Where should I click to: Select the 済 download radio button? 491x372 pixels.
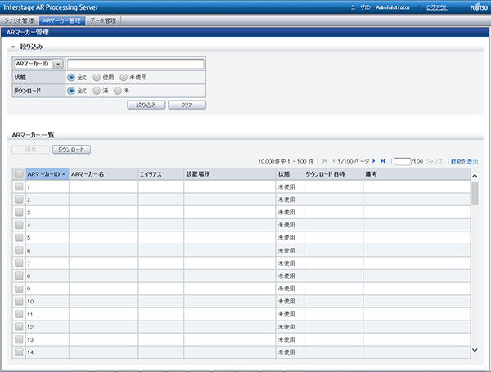click(97, 91)
